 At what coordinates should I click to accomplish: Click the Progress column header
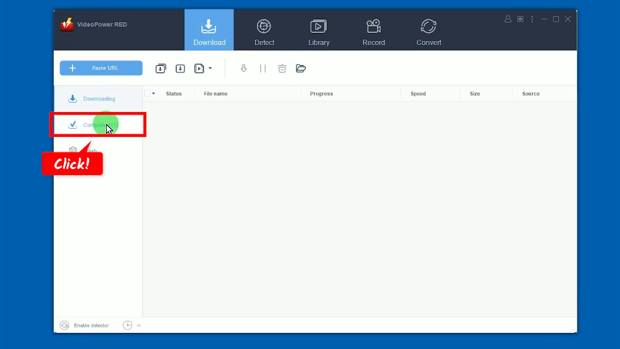click(321, 94)
